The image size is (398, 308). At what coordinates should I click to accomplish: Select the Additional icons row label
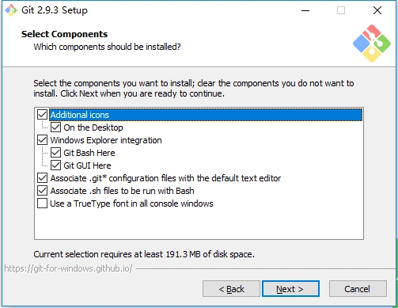point(80,115)
